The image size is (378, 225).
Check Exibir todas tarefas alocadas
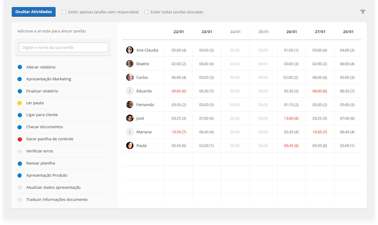(146, 12)
